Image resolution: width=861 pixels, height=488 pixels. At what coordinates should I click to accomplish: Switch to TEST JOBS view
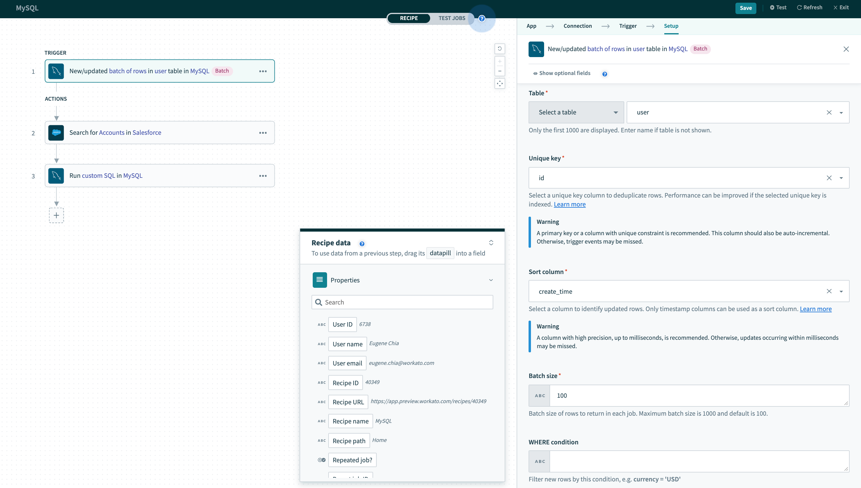coord(452,18)
